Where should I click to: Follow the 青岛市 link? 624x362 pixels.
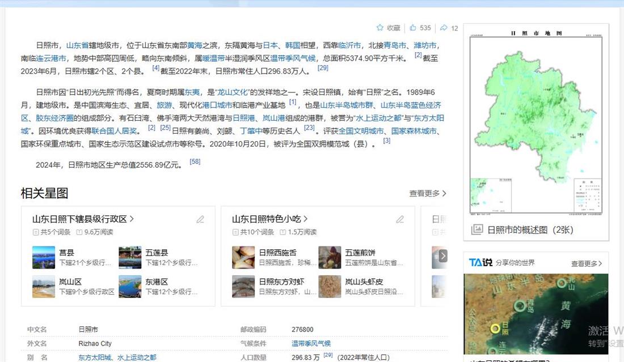click(x=395, y=45)
